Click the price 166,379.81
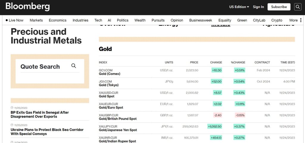This screenshot has width=305, height=143. tap(191, 138)
